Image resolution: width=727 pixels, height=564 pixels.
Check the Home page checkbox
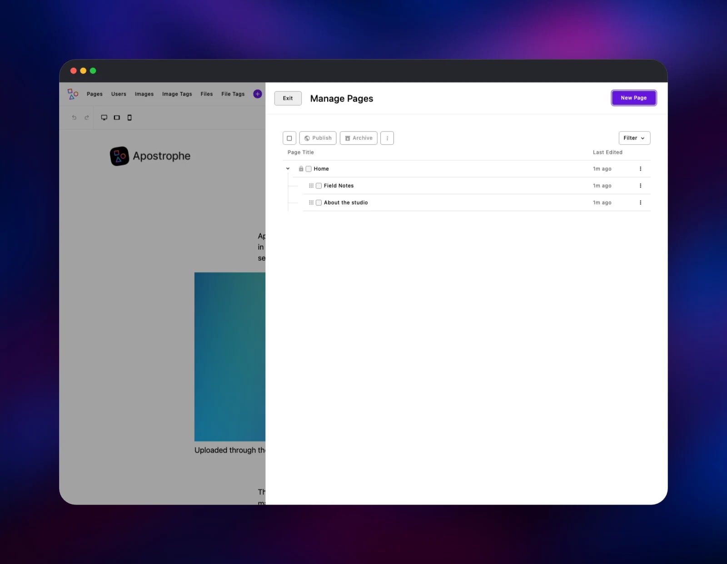(x=309, y=169)
